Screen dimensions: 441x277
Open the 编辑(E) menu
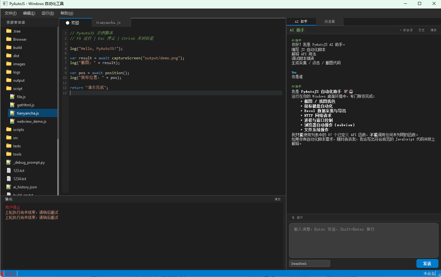click(29, 13)
